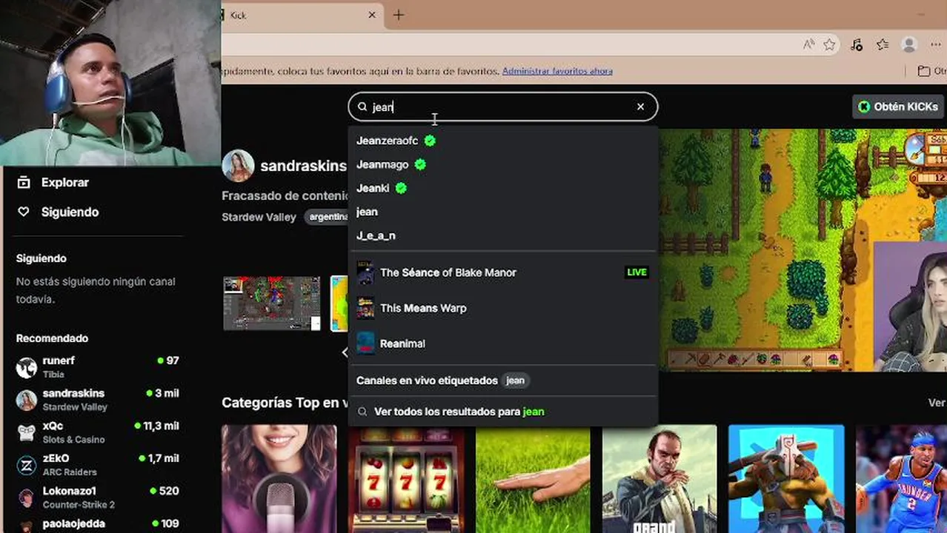Click the xQc avatar icon
The height and width of the screenshot is (533, 947).
coord(27,433)
